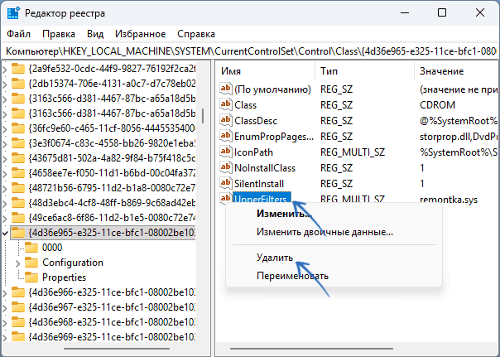Select the 0000 subkey label

pyautogui.click(x=52, y=248)
